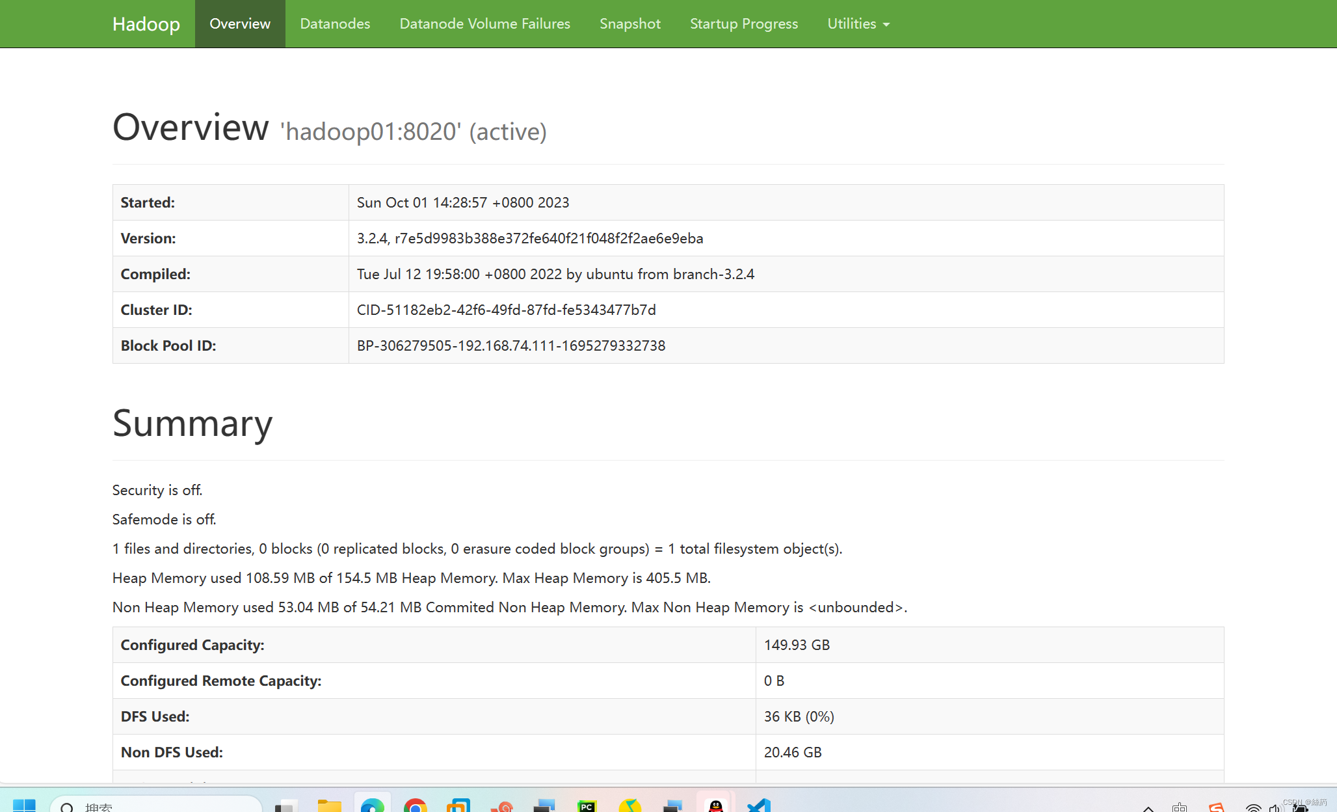This screenshot has width=1337, height=812.
Task: Select the 149.93 GB capacity value
Action: coord(797,645)
